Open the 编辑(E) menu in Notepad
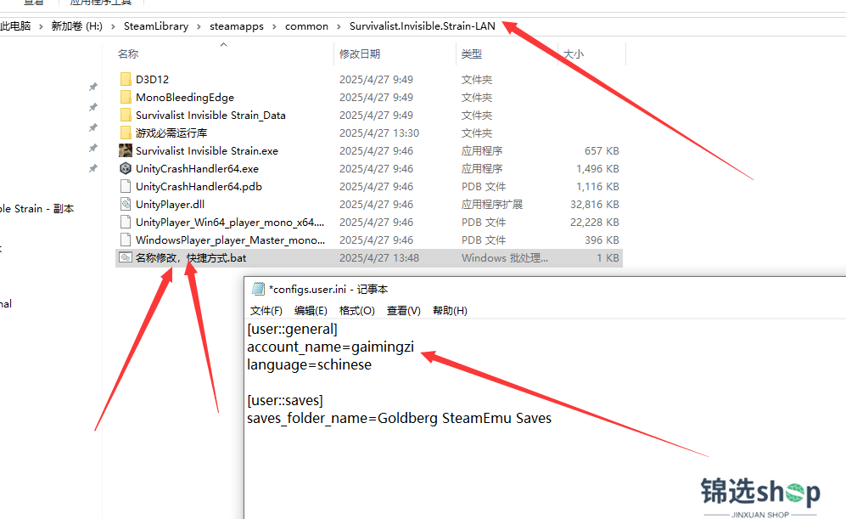This screenshot has height=519, width=846. point(311,311)
